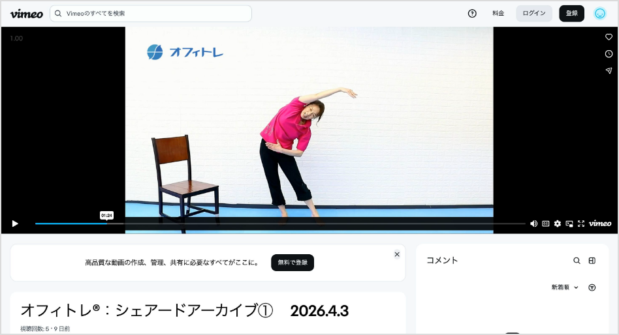Open the help question mark icon
This screenshot has width=619, height=335.
(x=472, y=14)
